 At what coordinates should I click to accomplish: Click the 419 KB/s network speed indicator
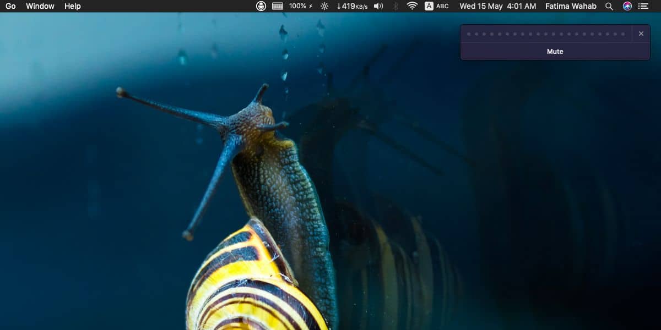352,6
